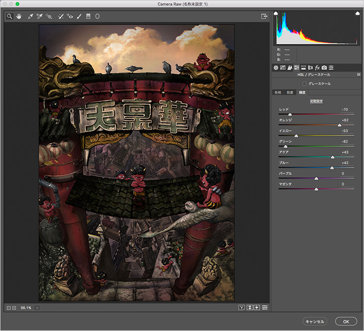Confirm with the OK button

pyautogui.click(x=346, y=321)
